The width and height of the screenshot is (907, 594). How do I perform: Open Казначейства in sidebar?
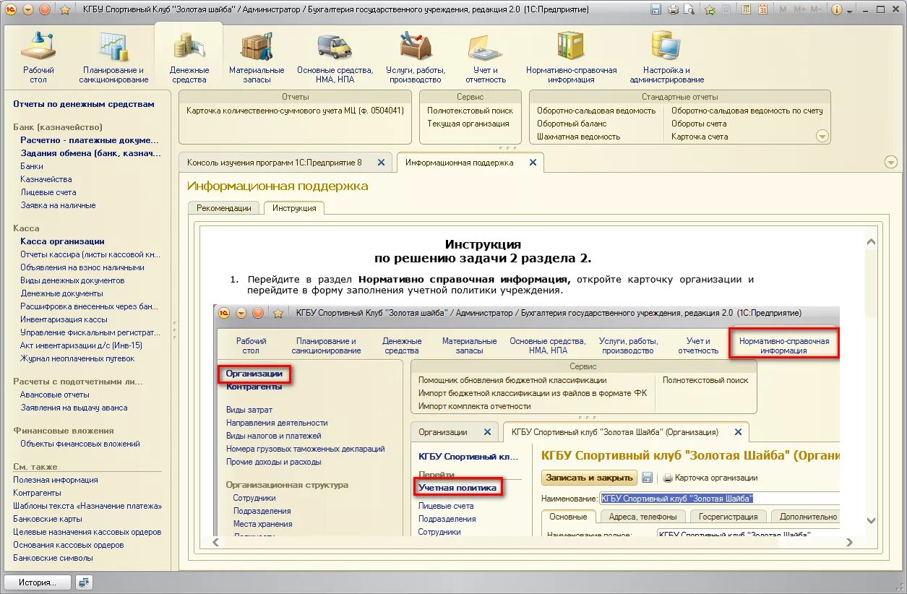click(46, 179)
